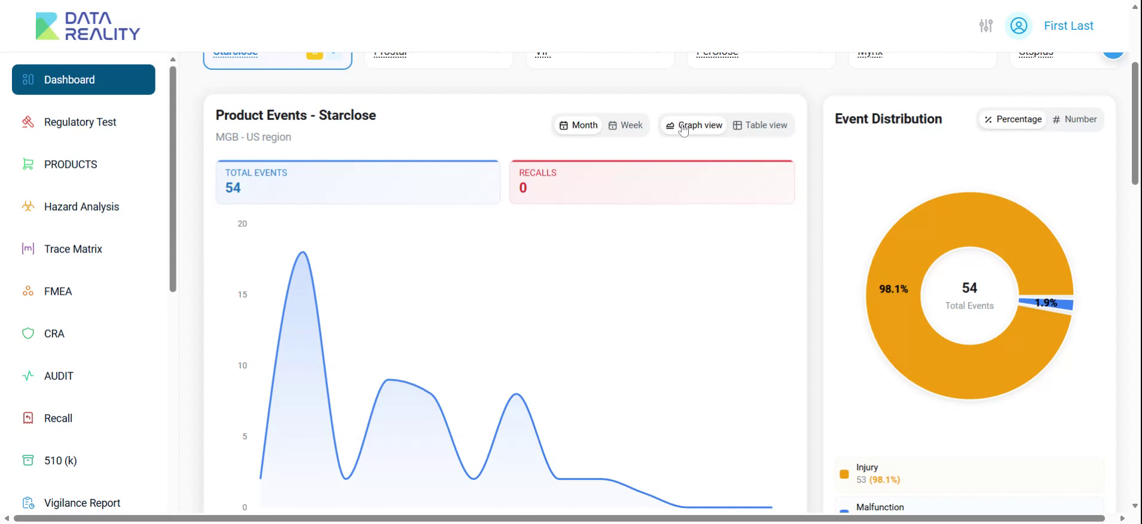Click the Regulatory Test gavel icon

pos(28,122)
